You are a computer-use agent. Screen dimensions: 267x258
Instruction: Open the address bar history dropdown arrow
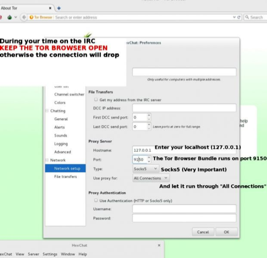tap(234, 17)
